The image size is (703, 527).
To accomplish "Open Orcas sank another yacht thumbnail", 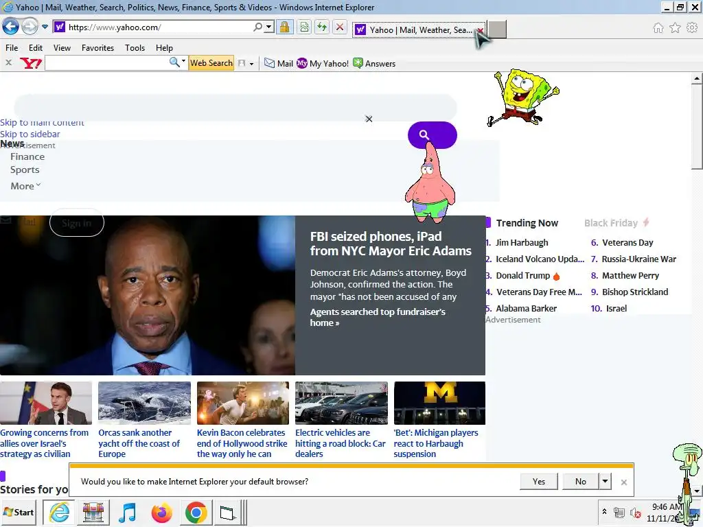I will click(144, 403).
